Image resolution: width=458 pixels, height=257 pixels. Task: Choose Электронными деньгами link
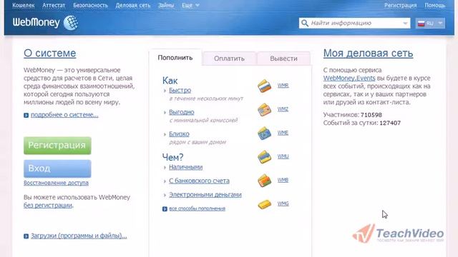(205, 195)
